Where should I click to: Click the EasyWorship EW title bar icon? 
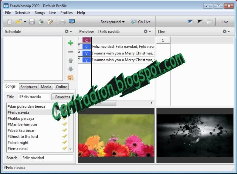point(6,6)
